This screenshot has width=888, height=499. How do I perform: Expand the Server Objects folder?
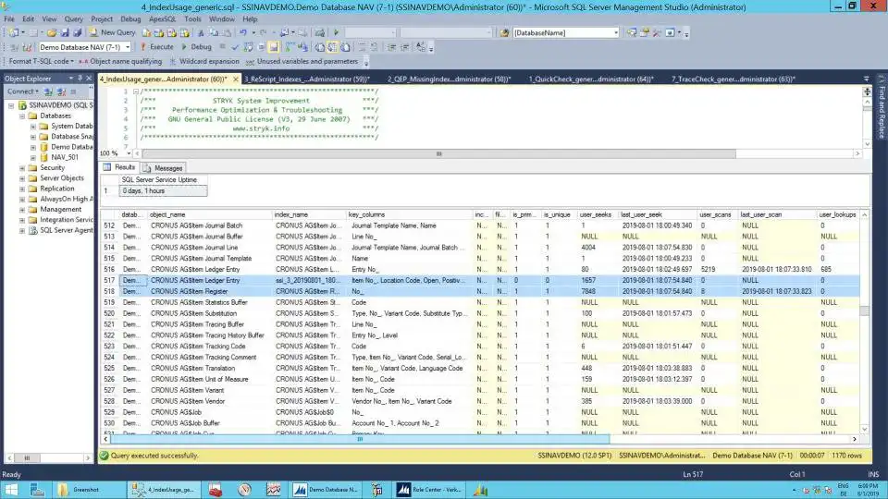click(x=22, y=178)
